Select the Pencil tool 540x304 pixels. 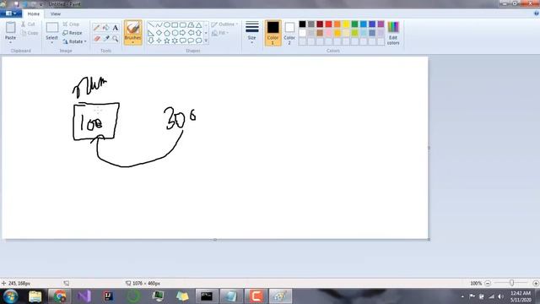point(97,28)
